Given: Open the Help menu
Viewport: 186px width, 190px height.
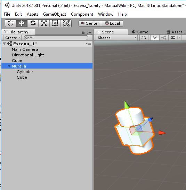Looking at the screenshot, I should point(122,14).
